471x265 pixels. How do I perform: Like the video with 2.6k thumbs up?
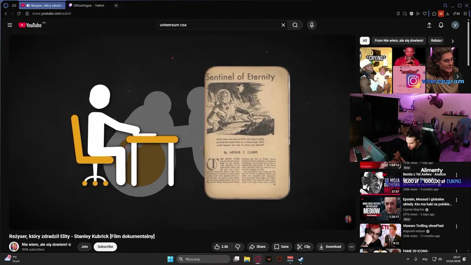click(x=222, y=247)
